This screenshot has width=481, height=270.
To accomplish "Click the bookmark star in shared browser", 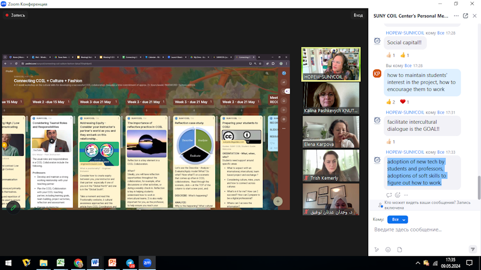I will tap(260, 63).
